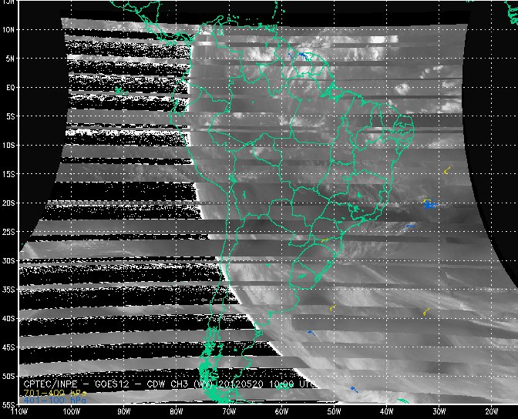Viewport: 518px width, 419px height.
Task: Select the 45S latitude label
Action: pos(8,347)
